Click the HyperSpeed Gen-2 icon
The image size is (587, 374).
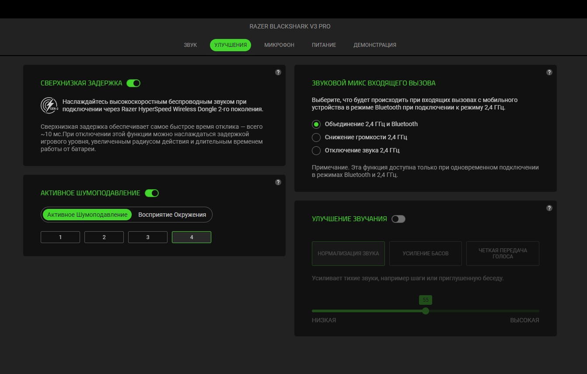[x=49, y=105]
